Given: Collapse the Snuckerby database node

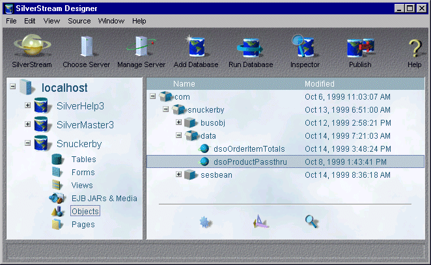Looking at the screenshot, I should point(27,143).
